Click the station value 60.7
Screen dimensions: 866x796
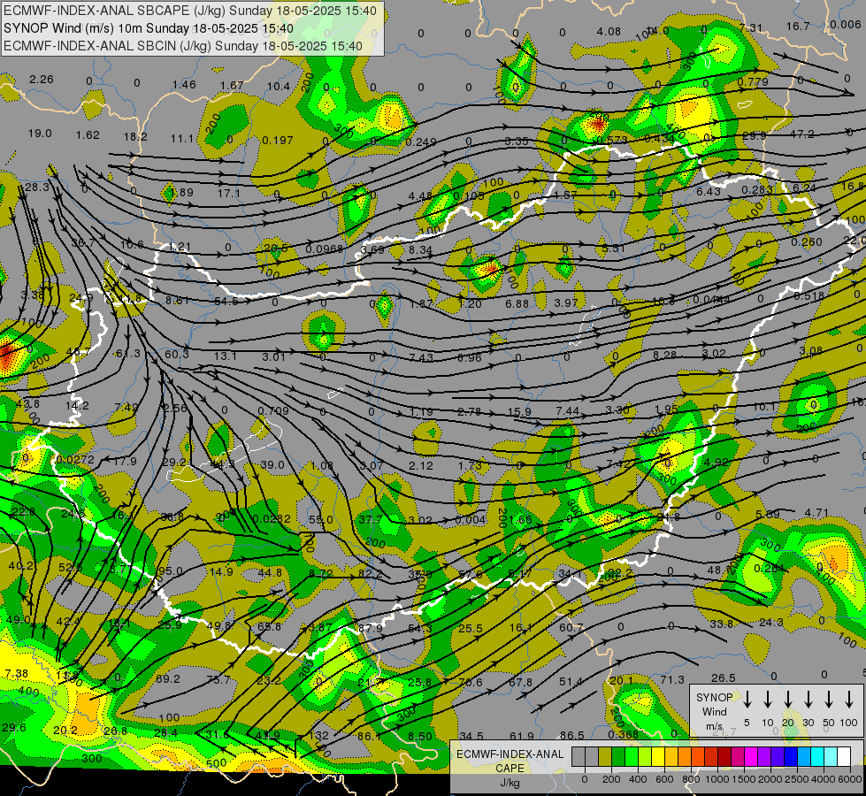coord(571,628)
